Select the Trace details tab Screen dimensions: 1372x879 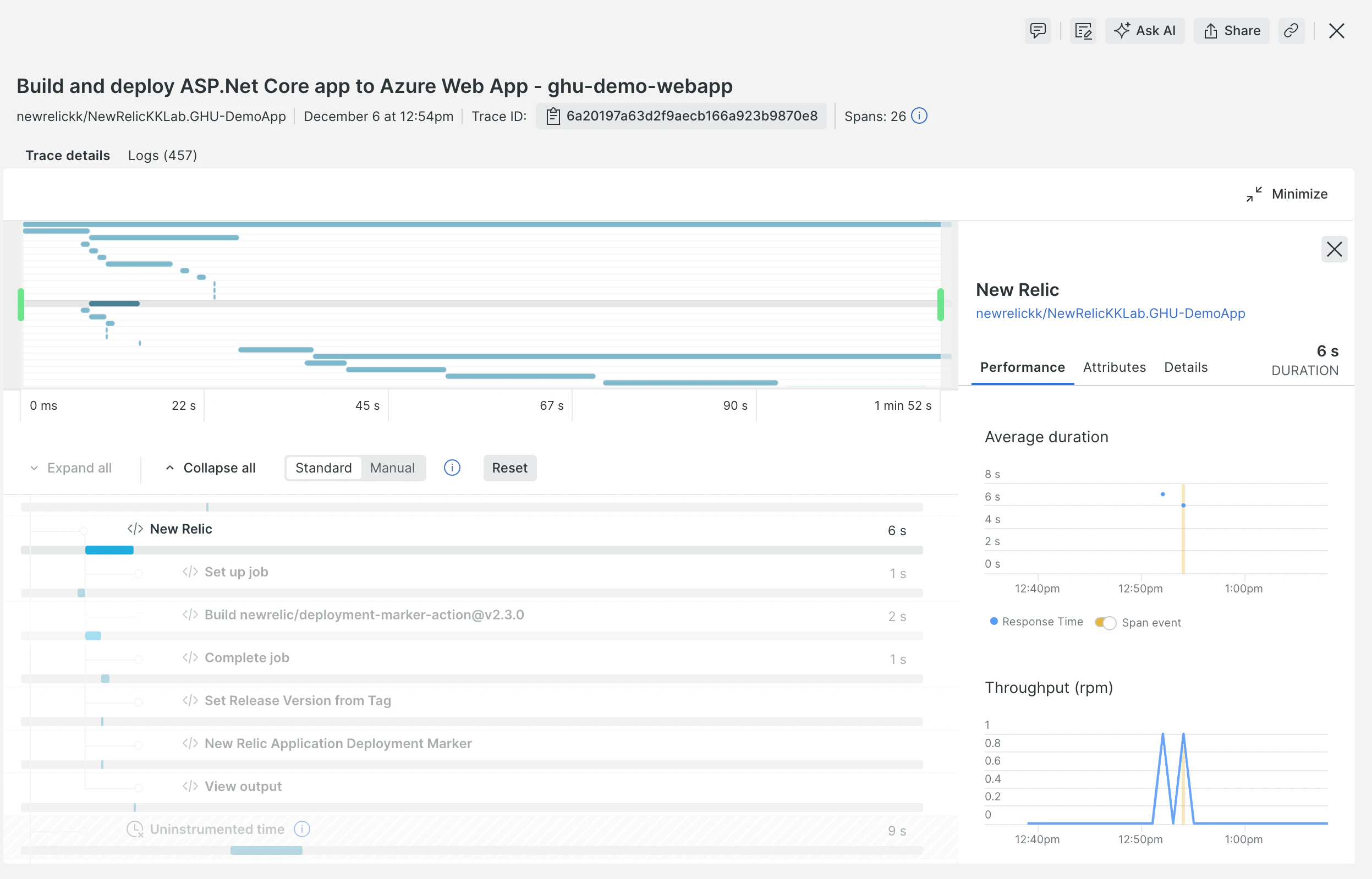68,155
